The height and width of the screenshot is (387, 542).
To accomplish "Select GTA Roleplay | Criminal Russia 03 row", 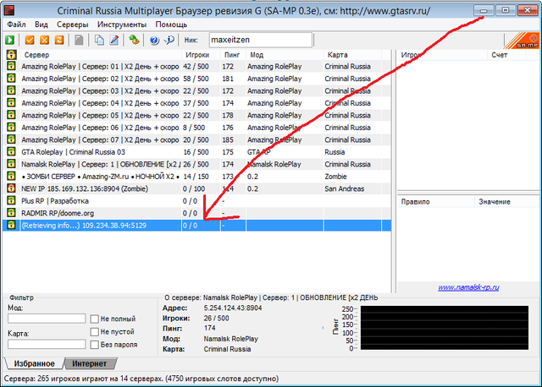I will pos(196,152).
